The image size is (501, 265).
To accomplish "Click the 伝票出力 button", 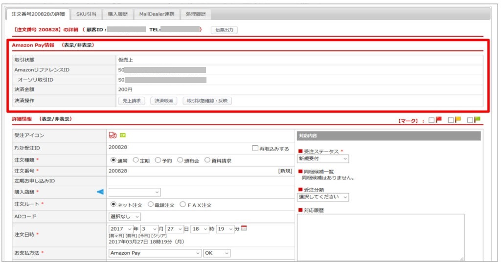I will (224, 30).
